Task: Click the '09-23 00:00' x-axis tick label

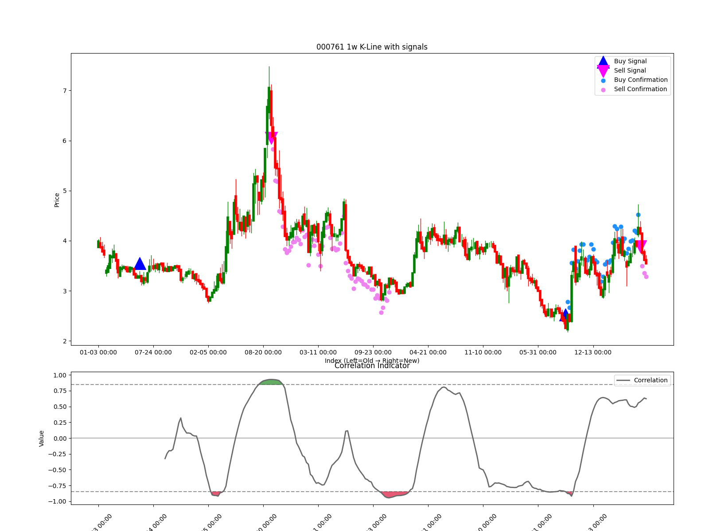Action: click(x=373, y=353)
